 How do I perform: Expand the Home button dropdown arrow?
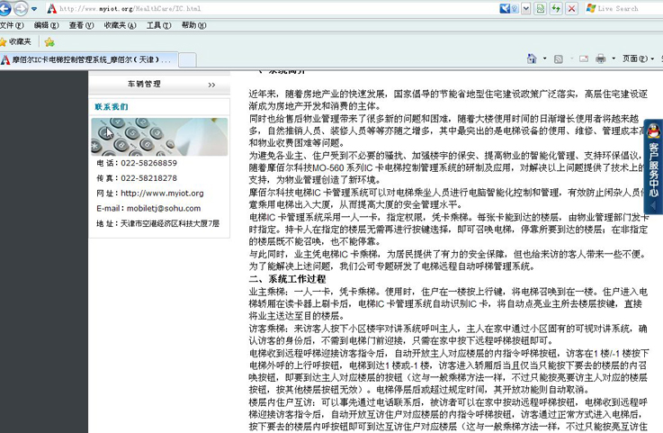tap(544, 59)
